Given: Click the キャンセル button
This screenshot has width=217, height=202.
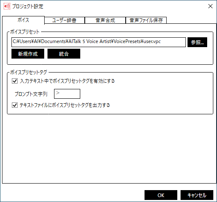Looking at the screenshot, I should (197, 195).
